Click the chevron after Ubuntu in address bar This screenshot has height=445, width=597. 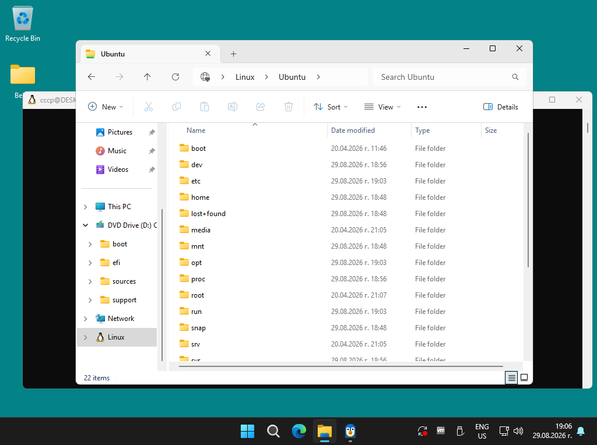click(318, 77)
